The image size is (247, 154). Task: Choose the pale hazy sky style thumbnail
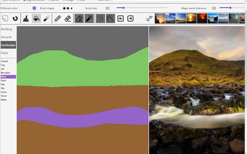[223, 18]
